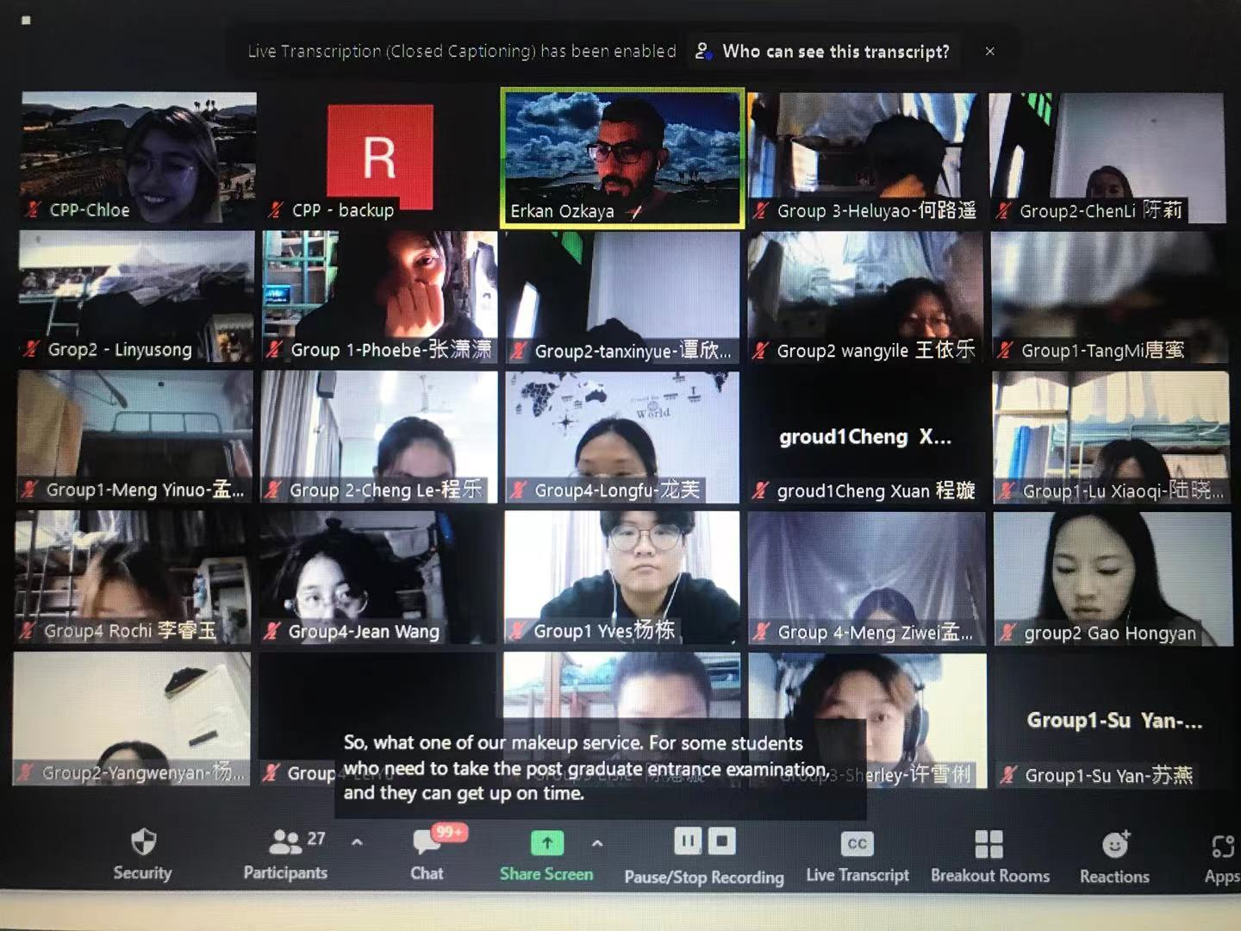
Task: Click the green Share Screen icon
Action: pyautogui.click(x=546, y=843)
